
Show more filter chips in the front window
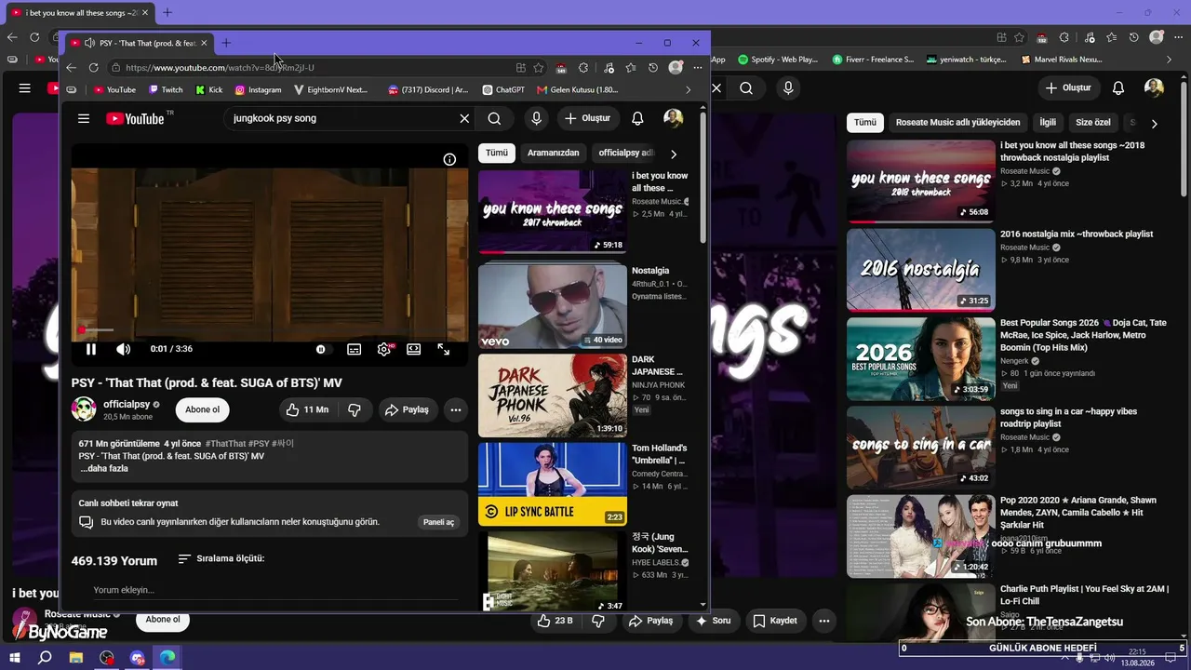[674, 154]
